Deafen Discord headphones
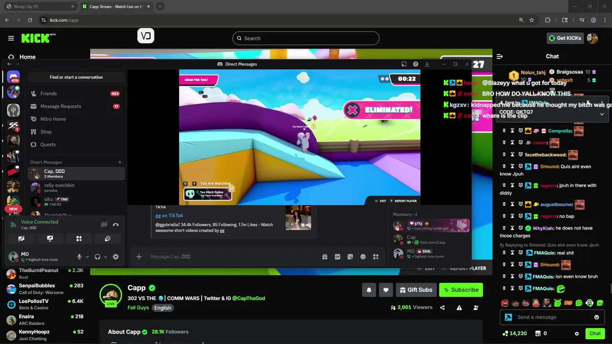 click(x=98, y=257)
